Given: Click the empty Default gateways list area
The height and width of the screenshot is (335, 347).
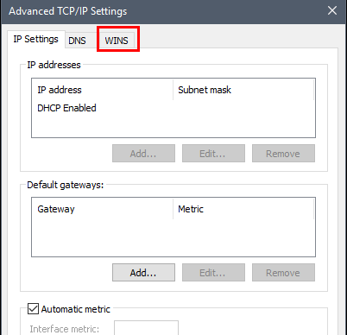Looking at the screenshot, I should click(173, 237).
